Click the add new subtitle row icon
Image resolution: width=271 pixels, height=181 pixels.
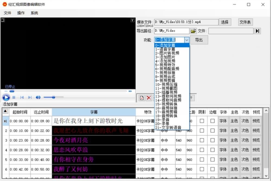(141, 98)
